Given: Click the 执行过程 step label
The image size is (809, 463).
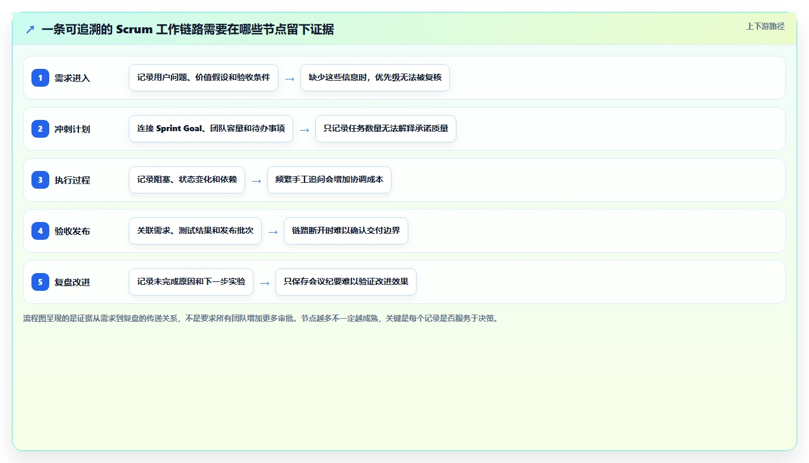Looking at the screenshot, I should tap(72, 180).
